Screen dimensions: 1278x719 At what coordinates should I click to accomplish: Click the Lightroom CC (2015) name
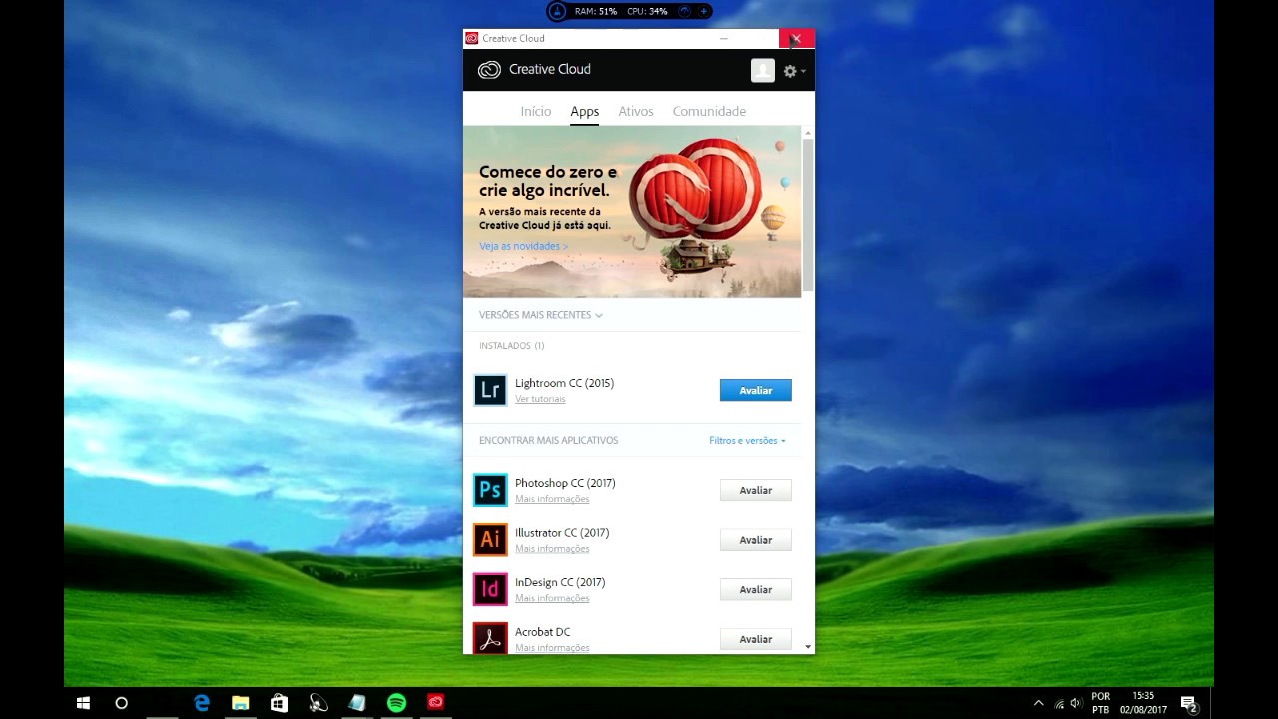pyautogui.click(x=564, y=383)
